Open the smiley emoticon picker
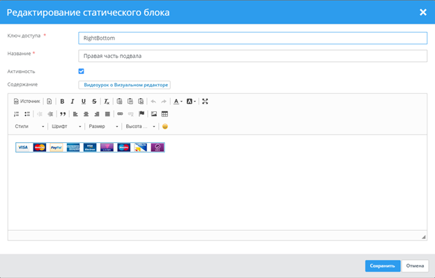 coord(165,126)
